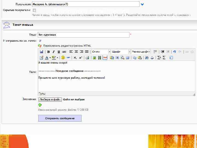Click Переключить редактор/режим HTML link
Image resolution: width=197 pixels, height=148 pixels.
point(67,46)
